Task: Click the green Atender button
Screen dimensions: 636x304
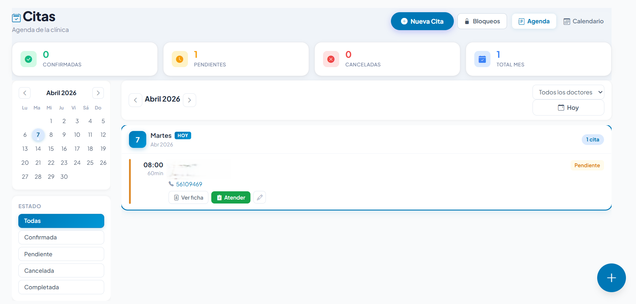Action: click(x=231, y=197)
